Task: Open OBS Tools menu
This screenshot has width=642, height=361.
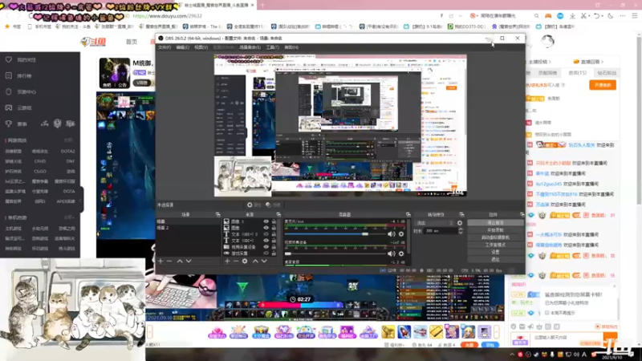Action: click(x=273, y=47)
